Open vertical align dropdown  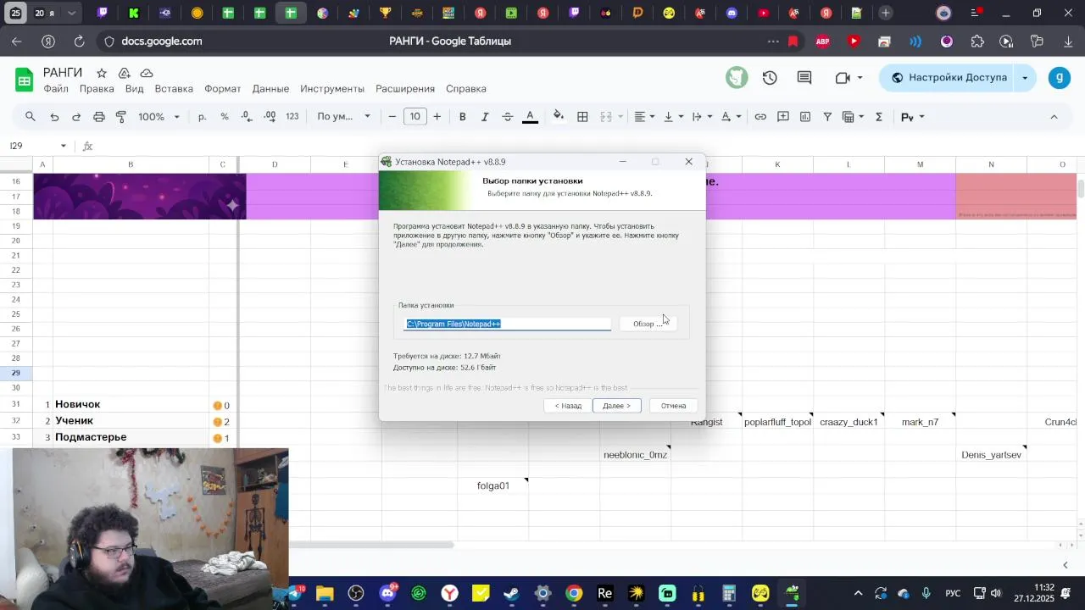[x=673, y=117]
